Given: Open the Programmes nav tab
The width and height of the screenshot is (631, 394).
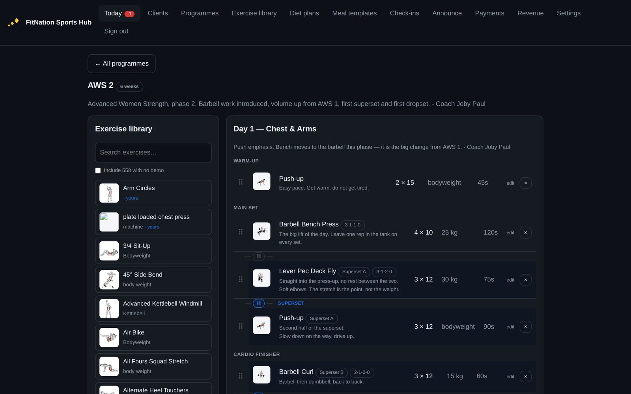Looking at the screenshot, I should point(200,13).
